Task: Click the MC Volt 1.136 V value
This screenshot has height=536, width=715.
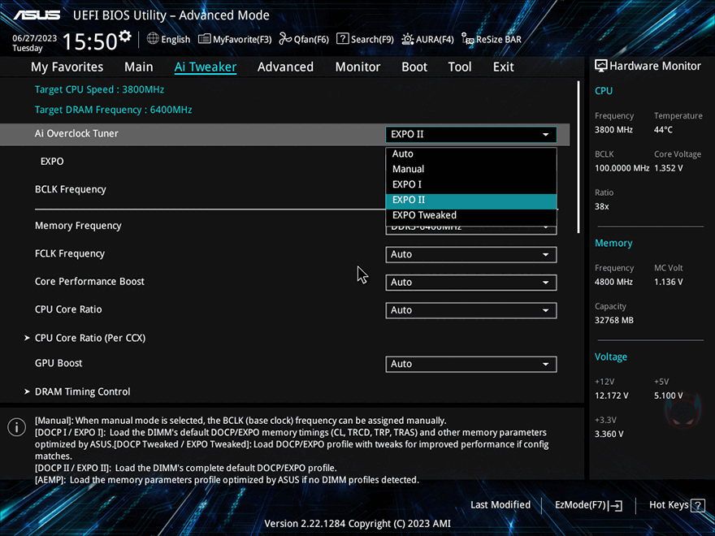Action: point(669,282)
